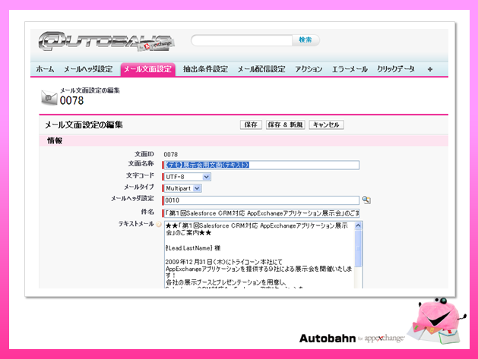Screen dimensions: 478x359
Task: Click the テキストメール textarea scrollbar thumb
Action: click(x=358, y=248)
